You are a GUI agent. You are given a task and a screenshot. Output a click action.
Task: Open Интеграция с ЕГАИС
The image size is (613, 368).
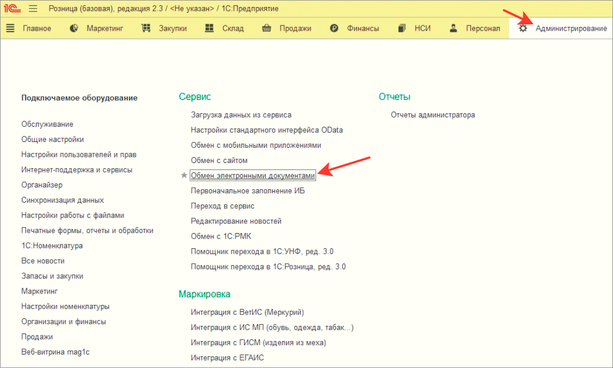227,358
